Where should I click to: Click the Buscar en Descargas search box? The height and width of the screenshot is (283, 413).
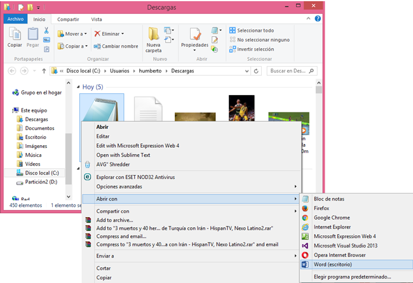pyautogui.click(x=292, y=71)
